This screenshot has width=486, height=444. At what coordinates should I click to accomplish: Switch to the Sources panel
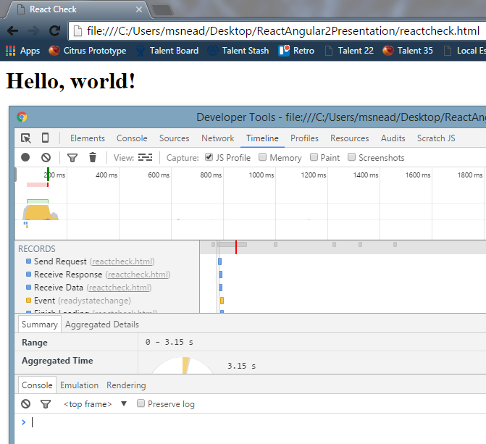click(x=174, y=138)
